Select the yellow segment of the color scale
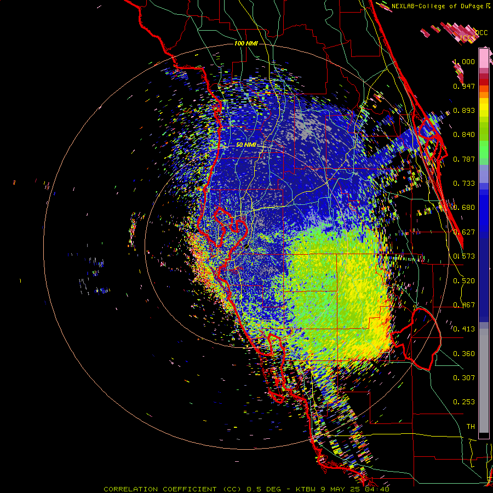The width and height of the screenshot is (493, 493). pos(484,107)
